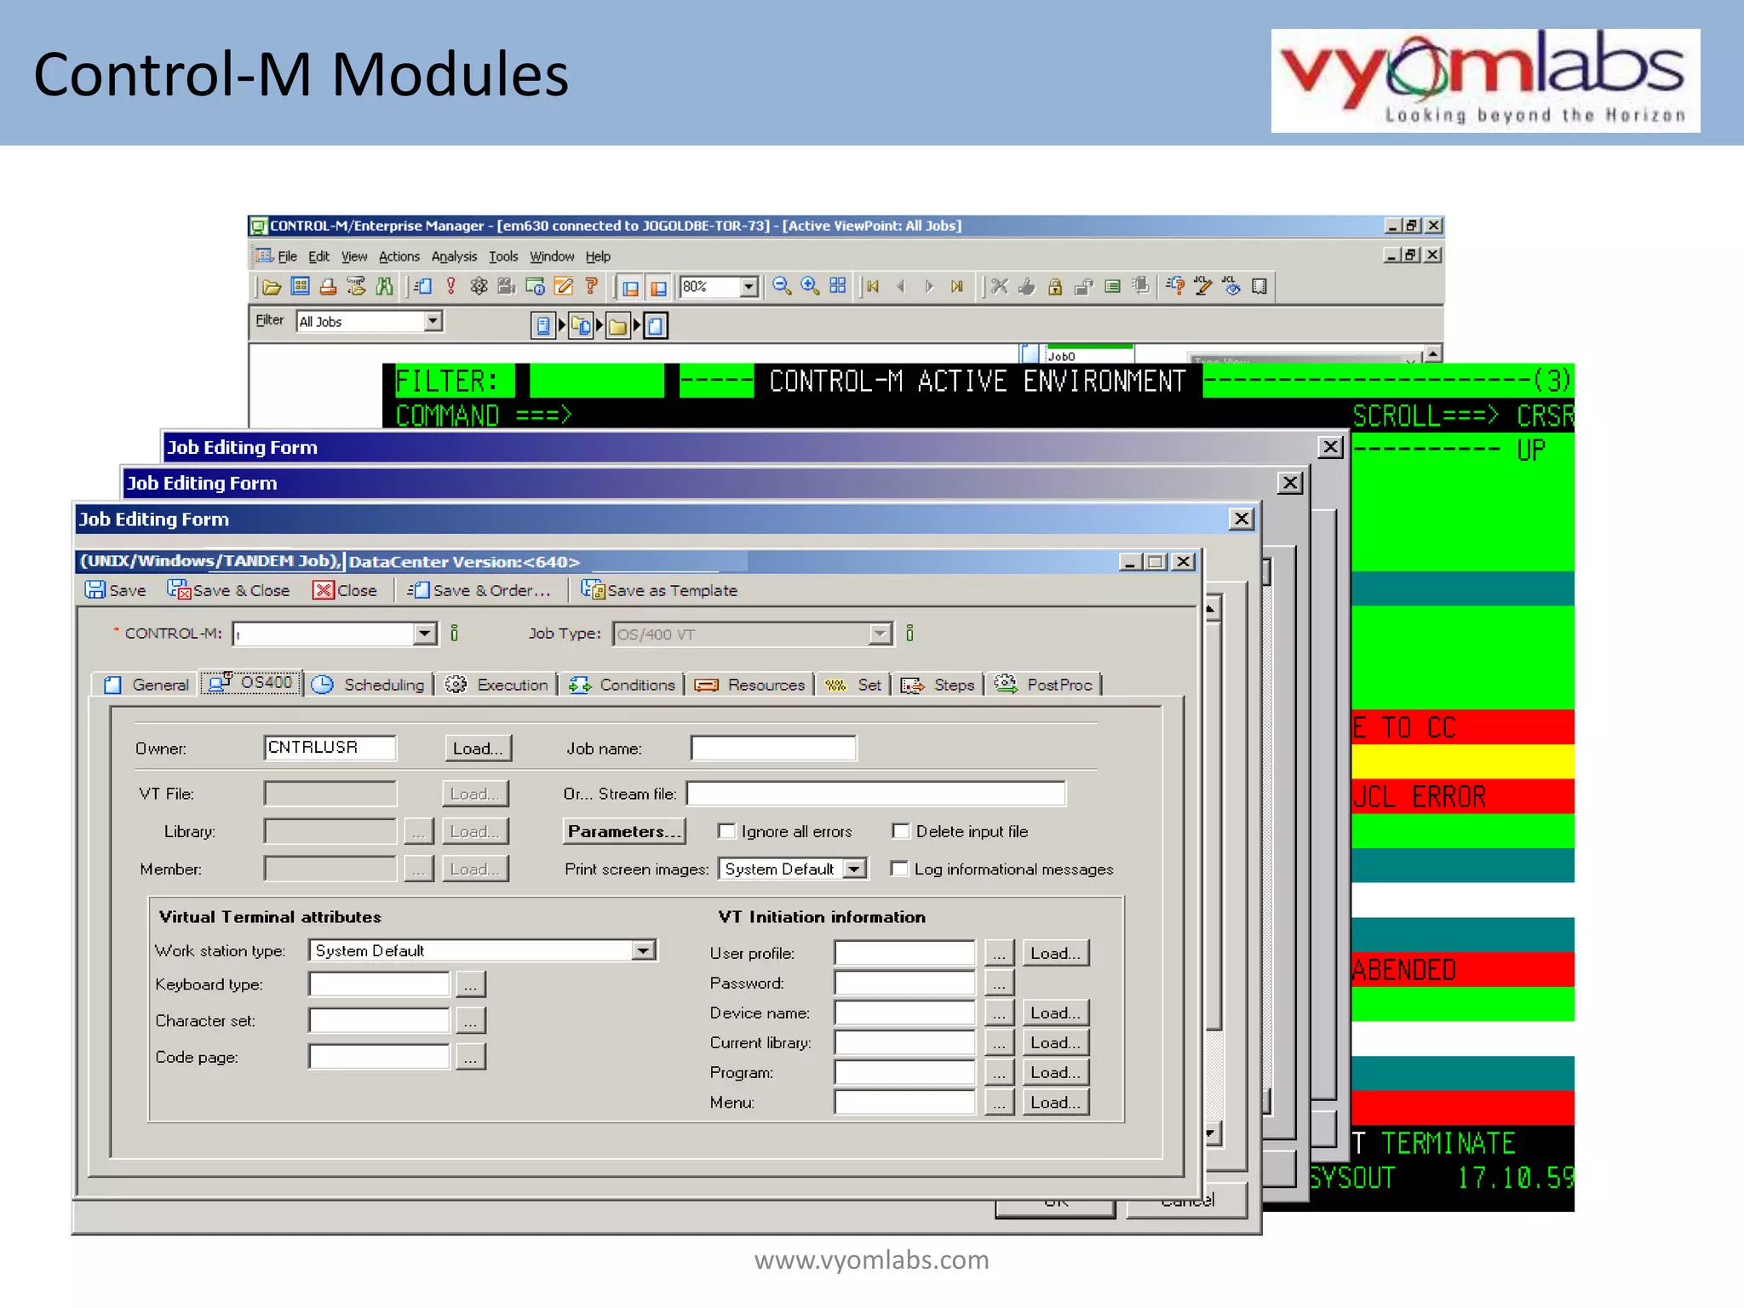Click the Open folder icon in Enterprise Manager toolbar
Viewport: 1744px width, 1308px height.
pyautogui.click(x=272, y=287)
